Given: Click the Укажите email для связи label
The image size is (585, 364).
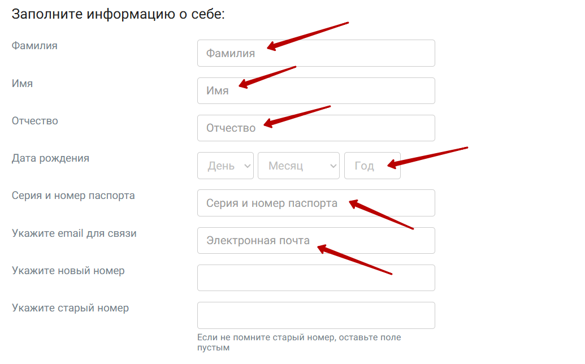Looking at the screenshot, I should point(74,233).
